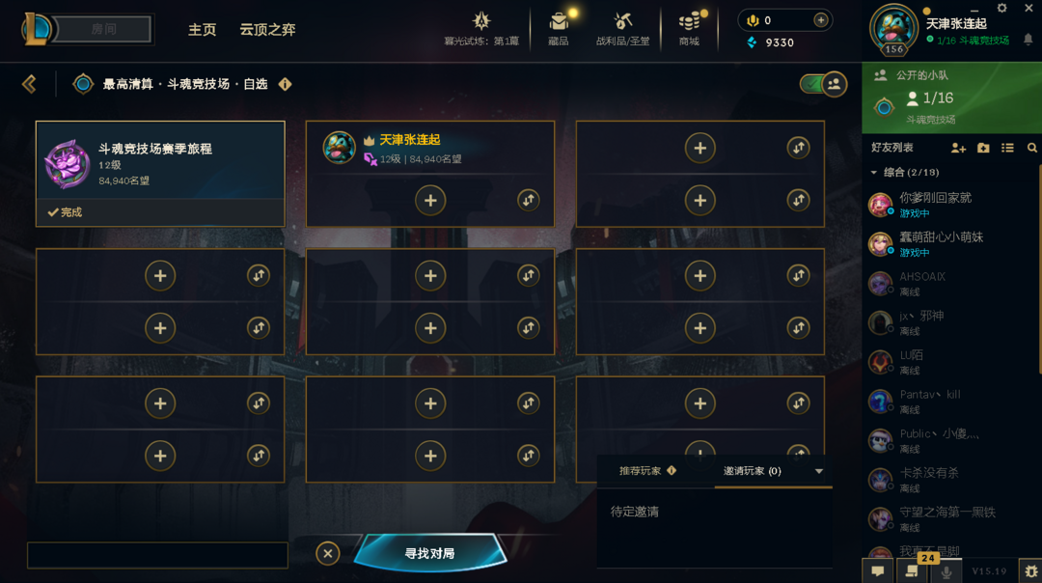Click the add friend icon

pyautogui.click(x=958, y=148)
